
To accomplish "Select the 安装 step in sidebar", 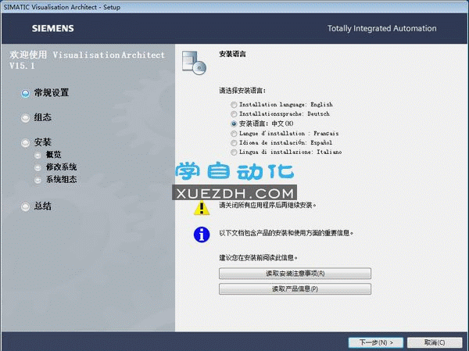I will click(43, 142).
